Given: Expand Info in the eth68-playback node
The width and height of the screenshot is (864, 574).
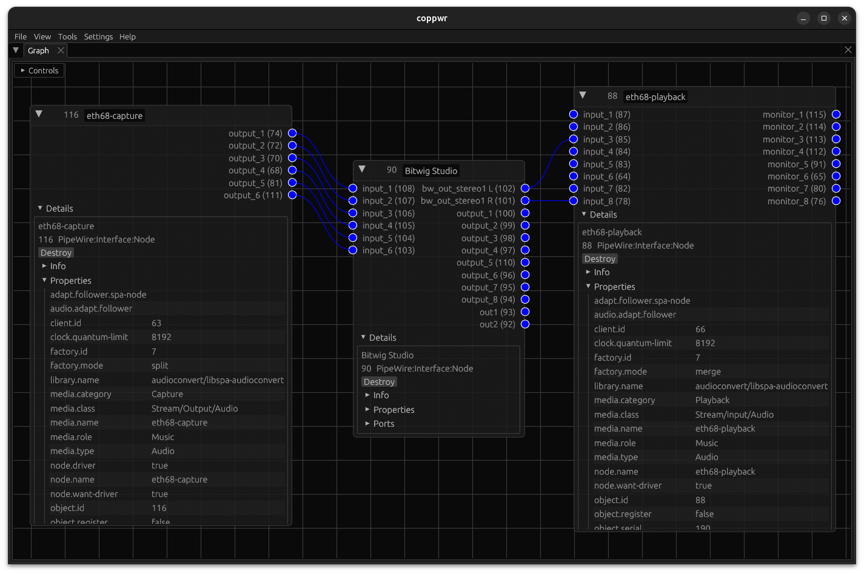Looking at the screenshot, I should 597,272.
